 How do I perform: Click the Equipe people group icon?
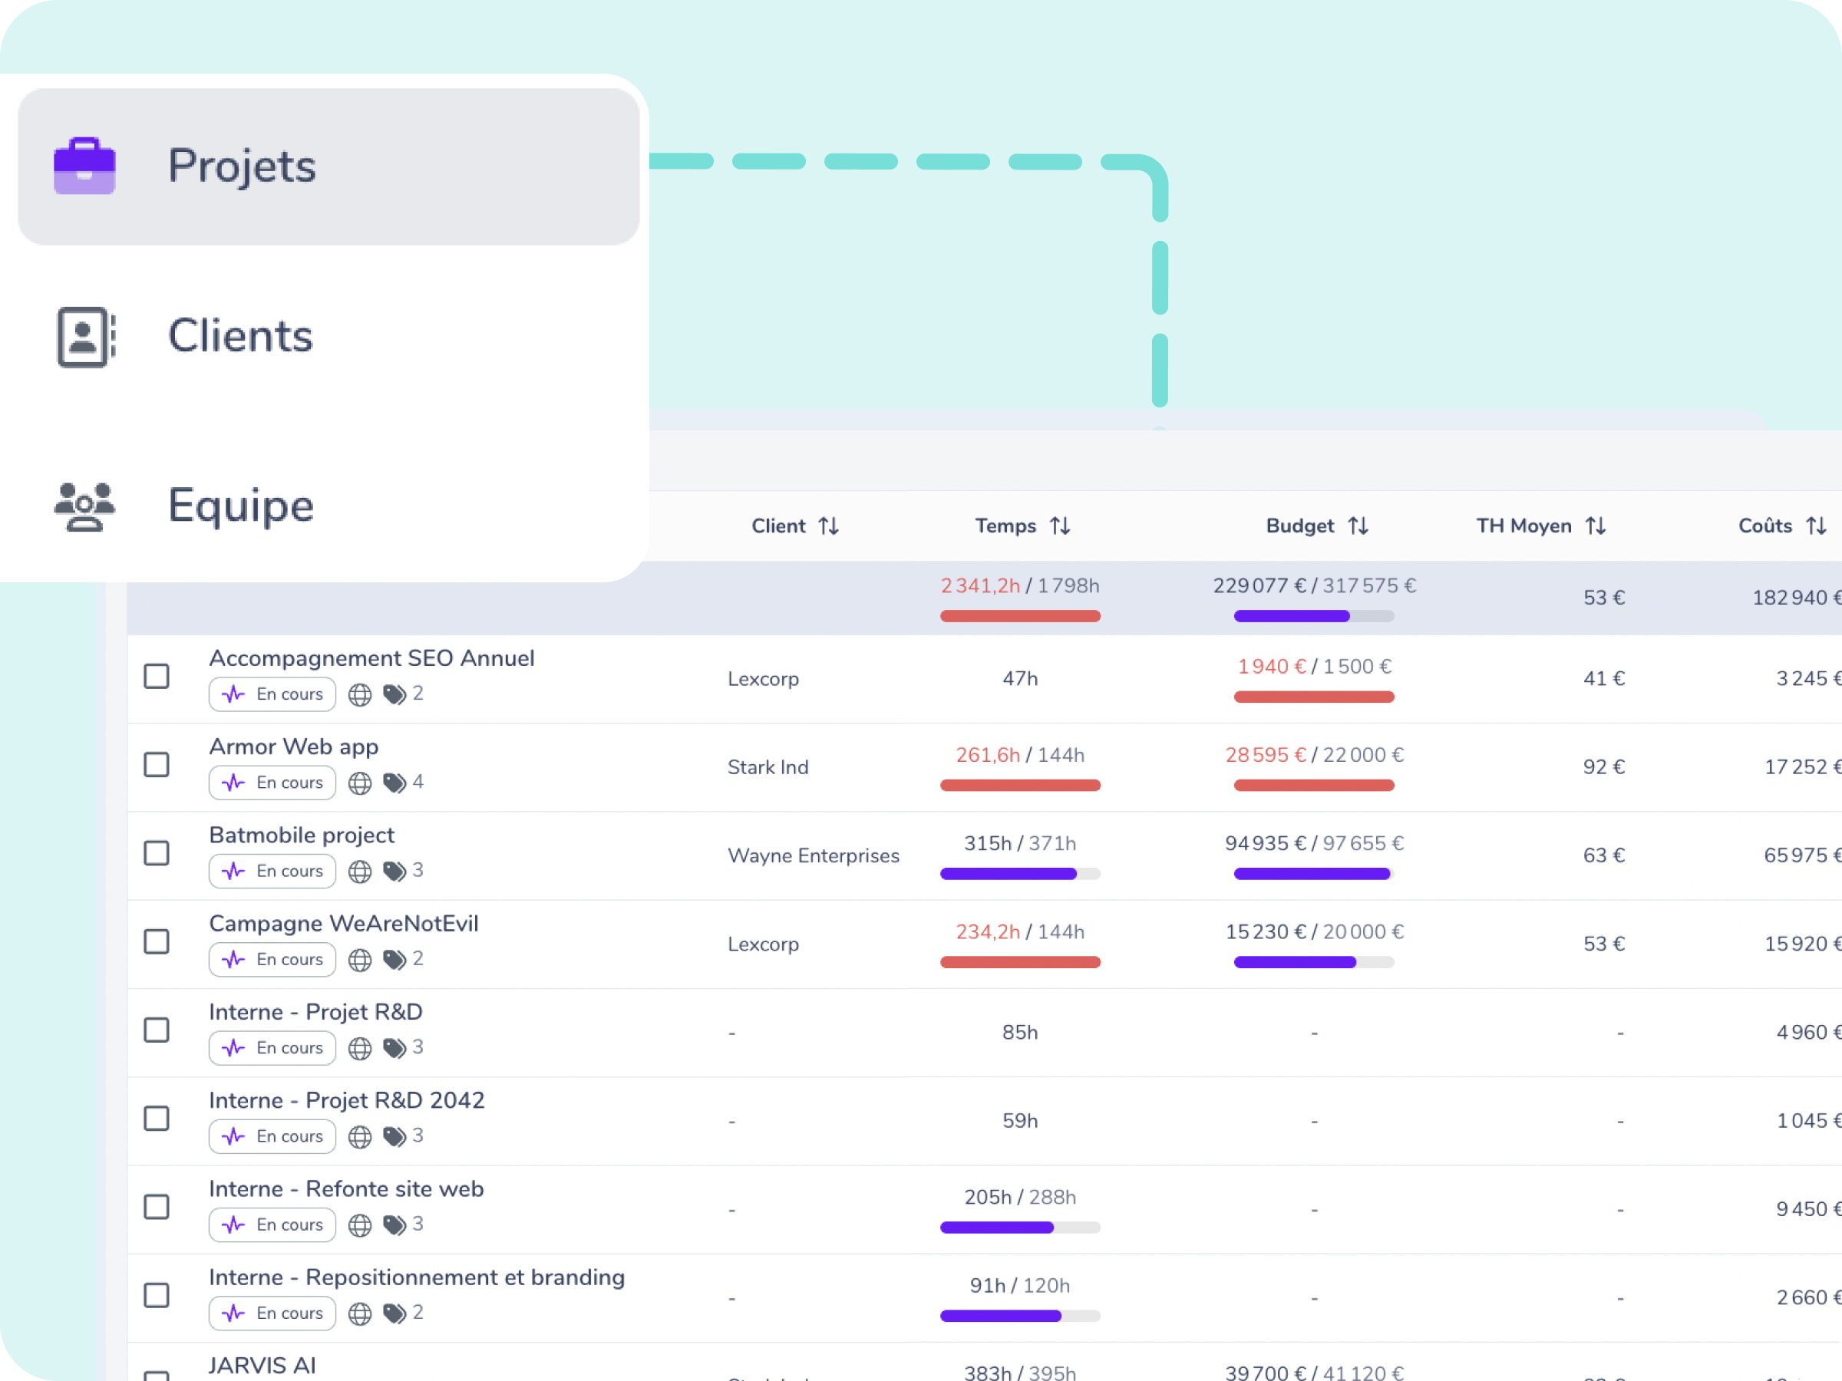84,506
